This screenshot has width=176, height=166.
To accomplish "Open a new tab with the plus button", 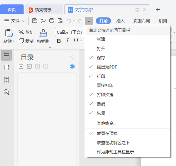I will click(x=158, y=10).
